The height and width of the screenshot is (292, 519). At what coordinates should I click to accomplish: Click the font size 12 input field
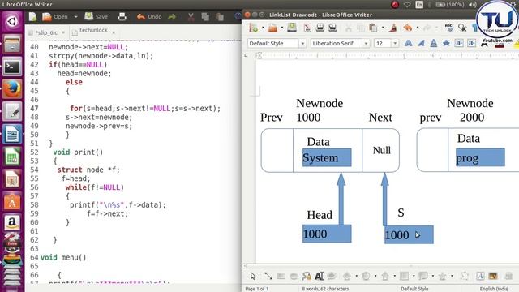click(383, 43)
